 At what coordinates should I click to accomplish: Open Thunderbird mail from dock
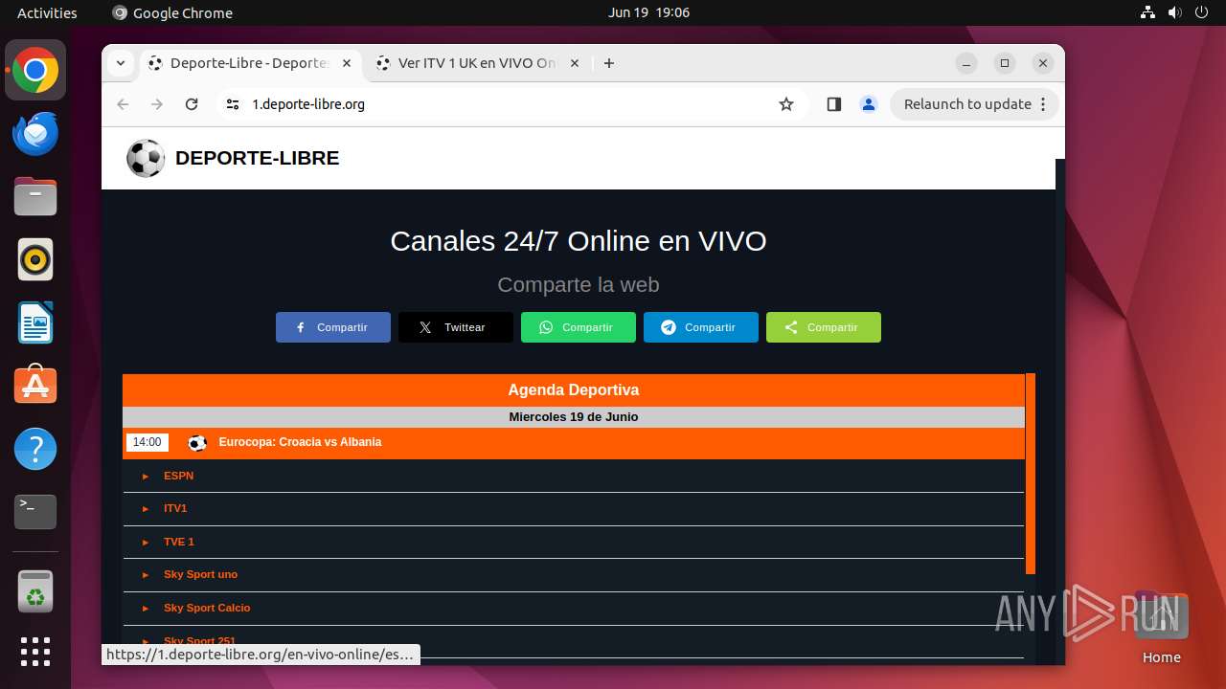tap(35, 134)
